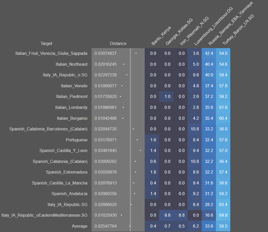The height and width of the screenshot is (232, 268).
Task: Click distance value 0.03009292
Action: click(x=105, y=162)
